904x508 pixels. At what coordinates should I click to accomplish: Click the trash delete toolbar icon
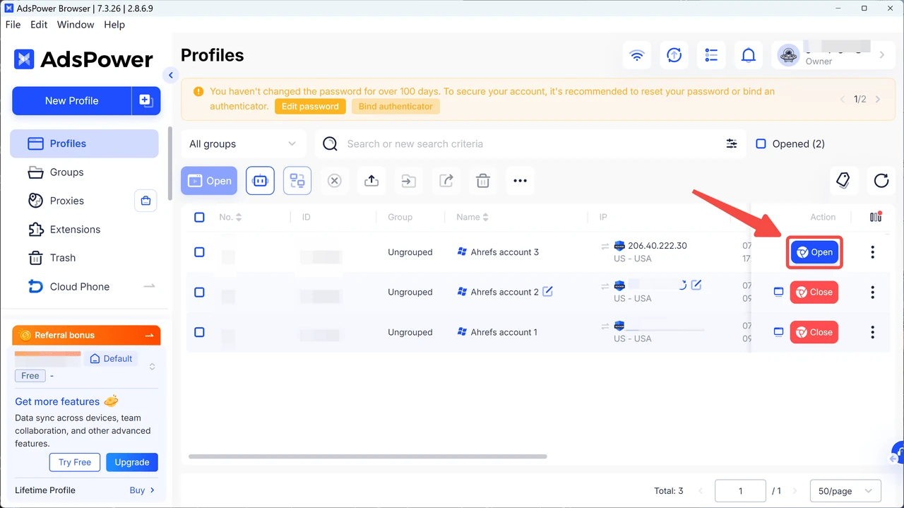[x=483, y=181]
